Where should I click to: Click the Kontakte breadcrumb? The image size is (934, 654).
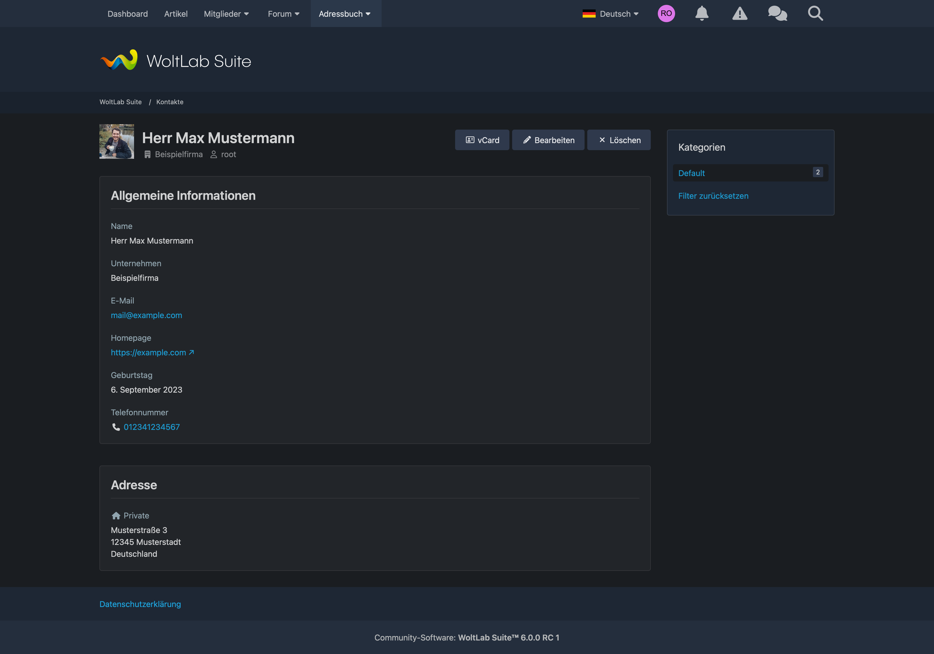click(x=170, y=102)
